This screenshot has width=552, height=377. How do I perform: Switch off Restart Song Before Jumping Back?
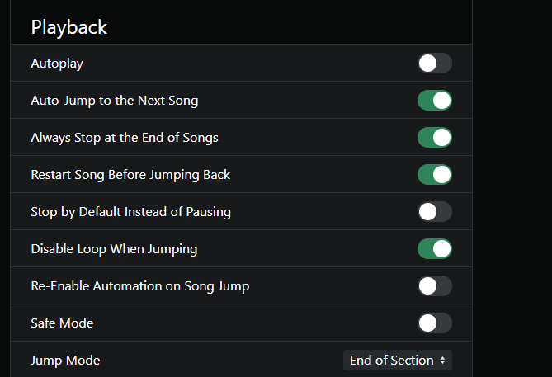coord(435,175)
